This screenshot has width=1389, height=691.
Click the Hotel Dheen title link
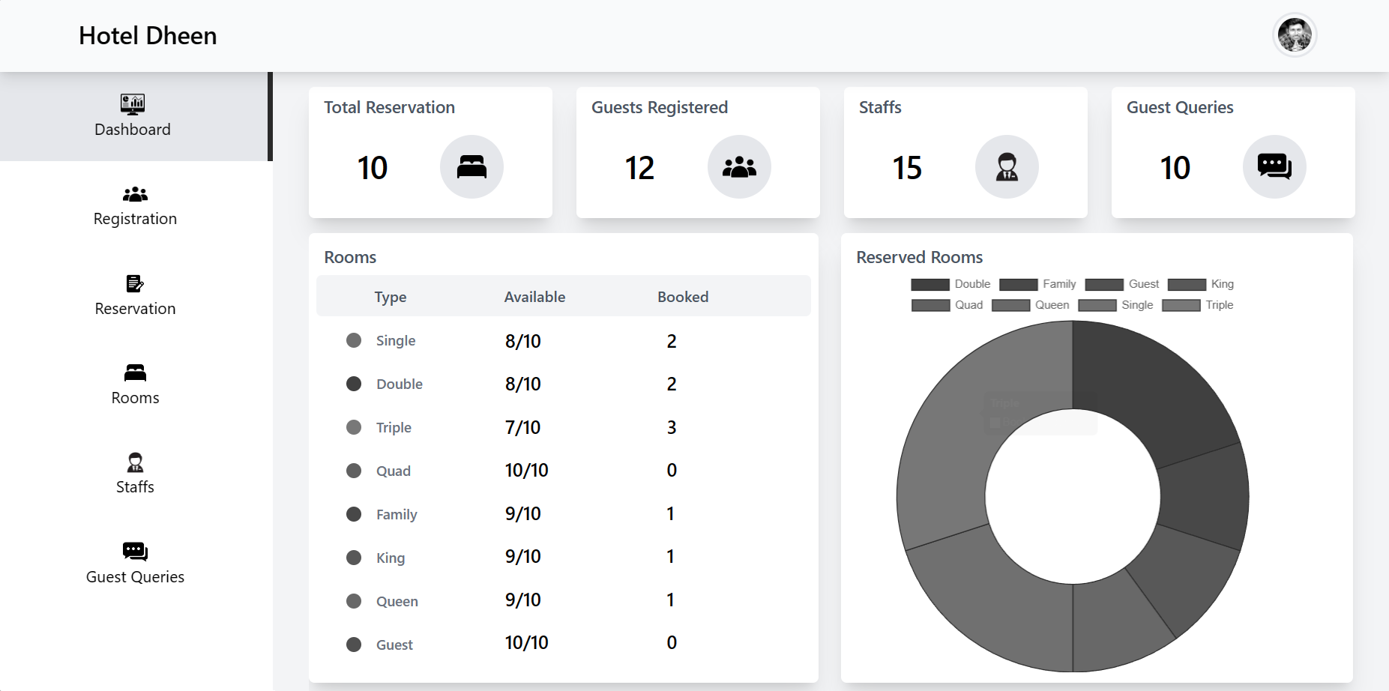pos(148,36)
